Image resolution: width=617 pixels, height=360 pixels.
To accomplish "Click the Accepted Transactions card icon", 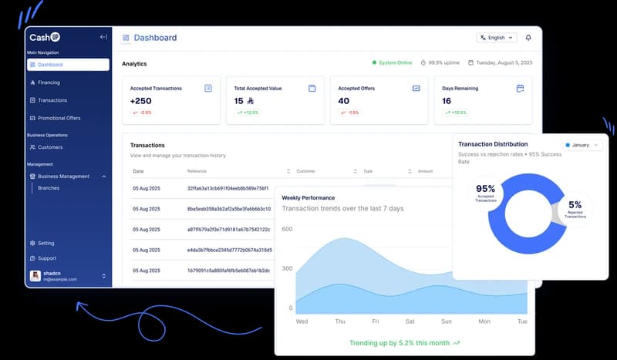I will pos(208,89).
